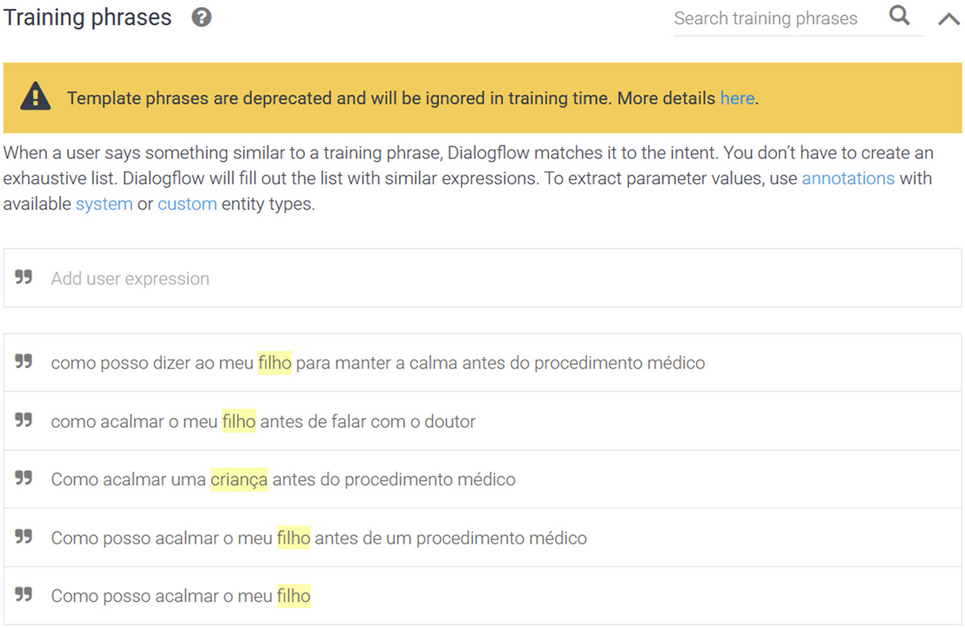Screen dimensions: 965x628
Task: Click the search magnifier icon
Action: [899, 15]
